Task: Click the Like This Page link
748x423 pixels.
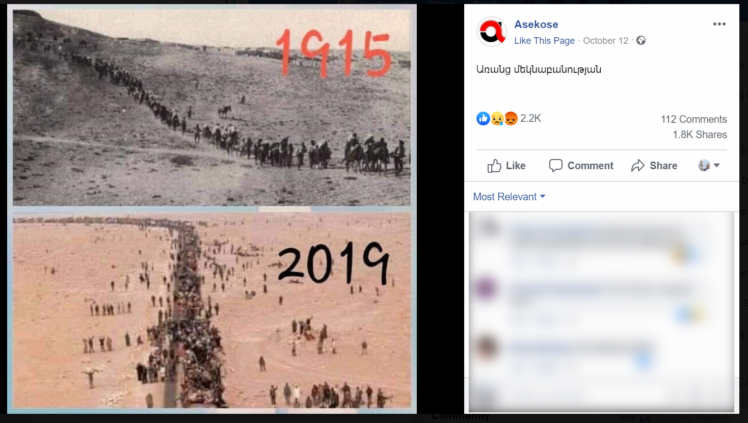Action: [544, 41]
